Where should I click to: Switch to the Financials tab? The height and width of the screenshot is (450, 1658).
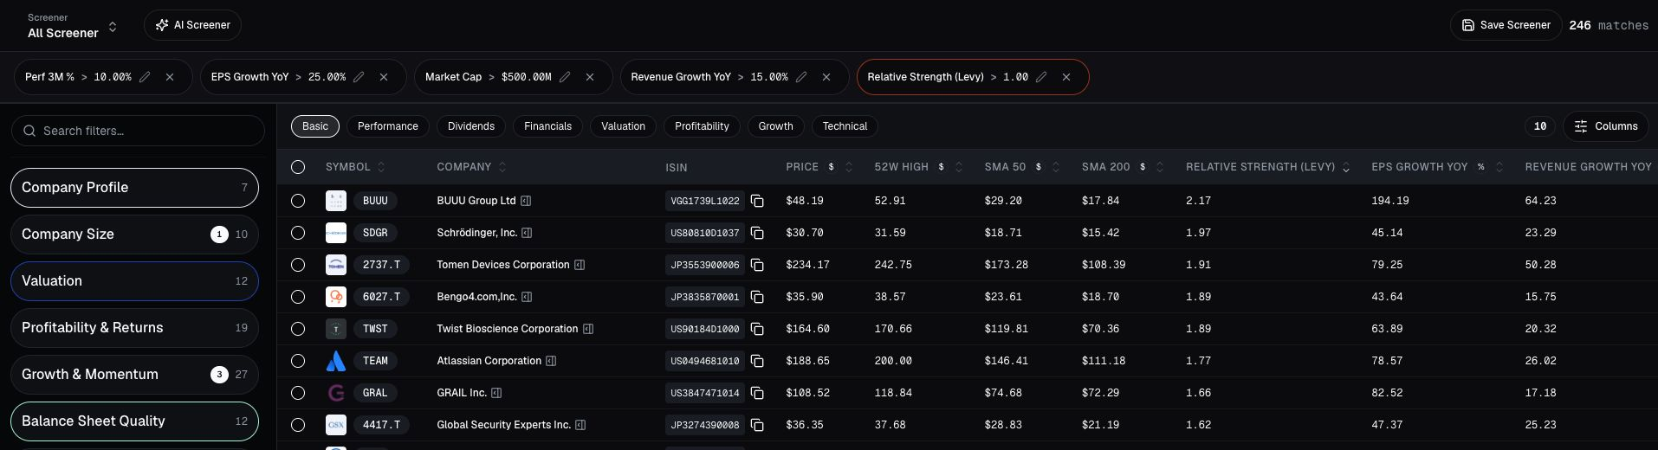548,126
